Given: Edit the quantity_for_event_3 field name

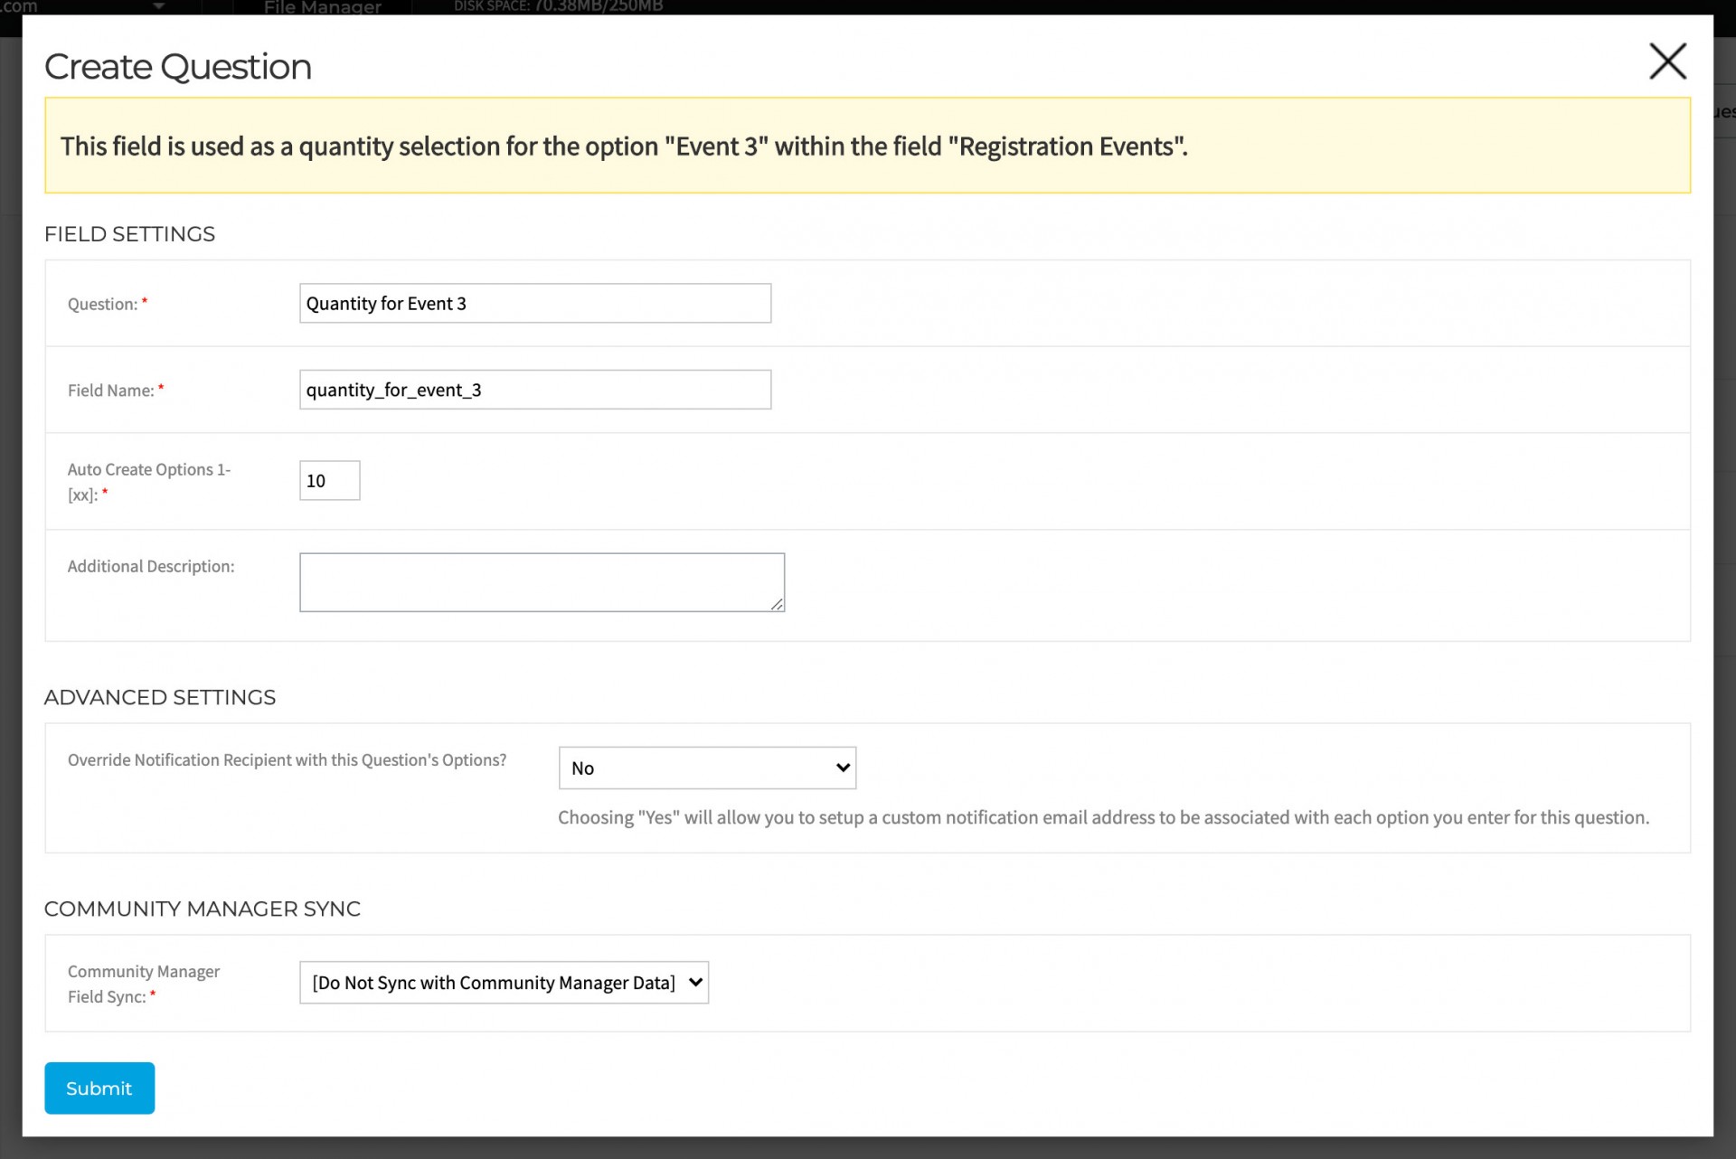Looking at the screenshot, I should tap(534, 389).
